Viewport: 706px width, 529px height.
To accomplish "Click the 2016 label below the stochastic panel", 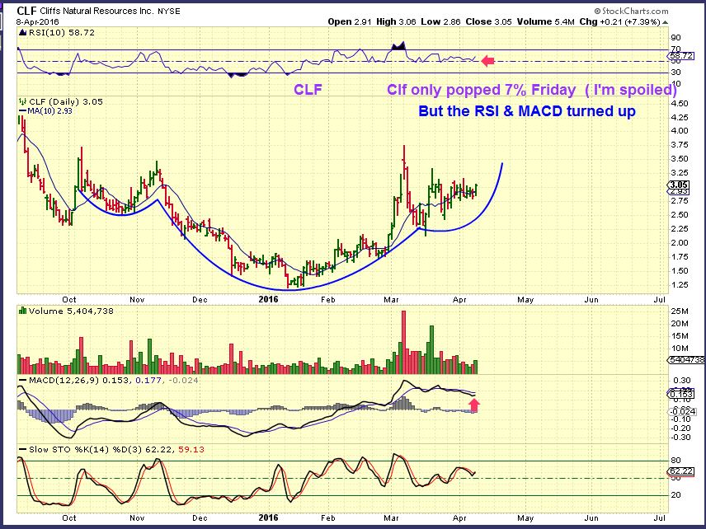I will [268, 517].
